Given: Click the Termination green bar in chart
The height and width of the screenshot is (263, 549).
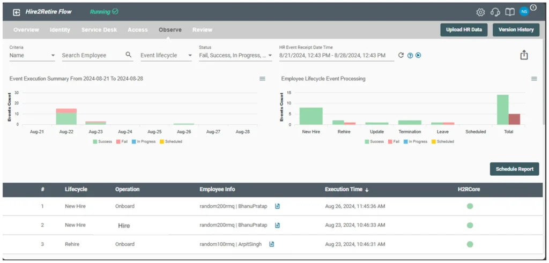Looking at the screenshot, I should click(409, 123).
